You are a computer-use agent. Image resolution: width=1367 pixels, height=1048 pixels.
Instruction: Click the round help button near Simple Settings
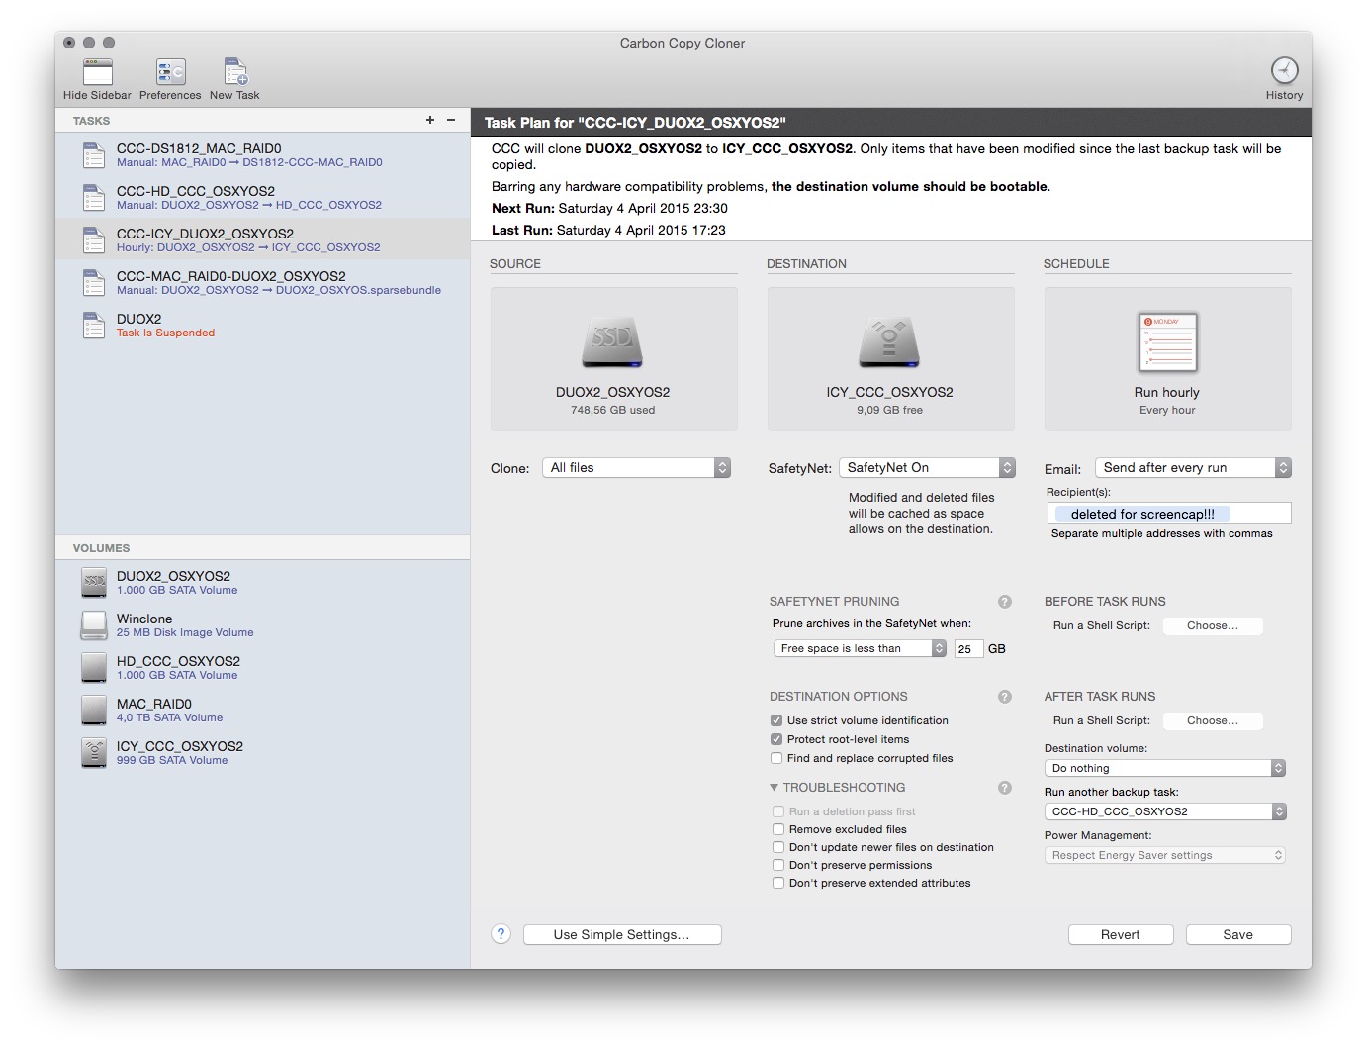[x=501, y=934]
